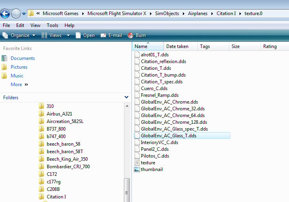Select the thumbnail image file icon
The width and height of the screenshot is (289, 202).
[137, 169]
